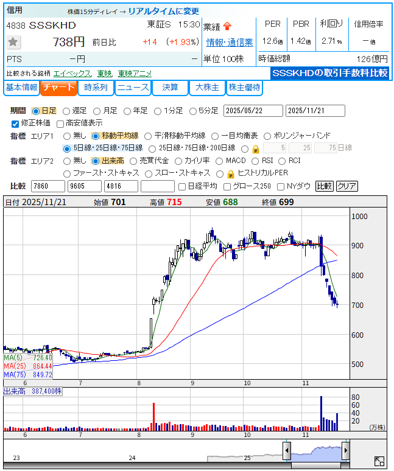
Task: Click the right handle of the chart range slider
Action: [x=345, y=451]
